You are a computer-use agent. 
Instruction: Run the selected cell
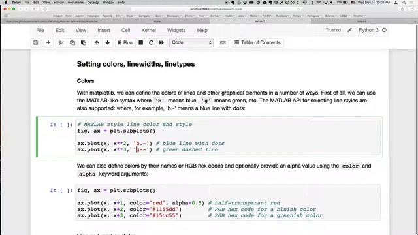125,42
